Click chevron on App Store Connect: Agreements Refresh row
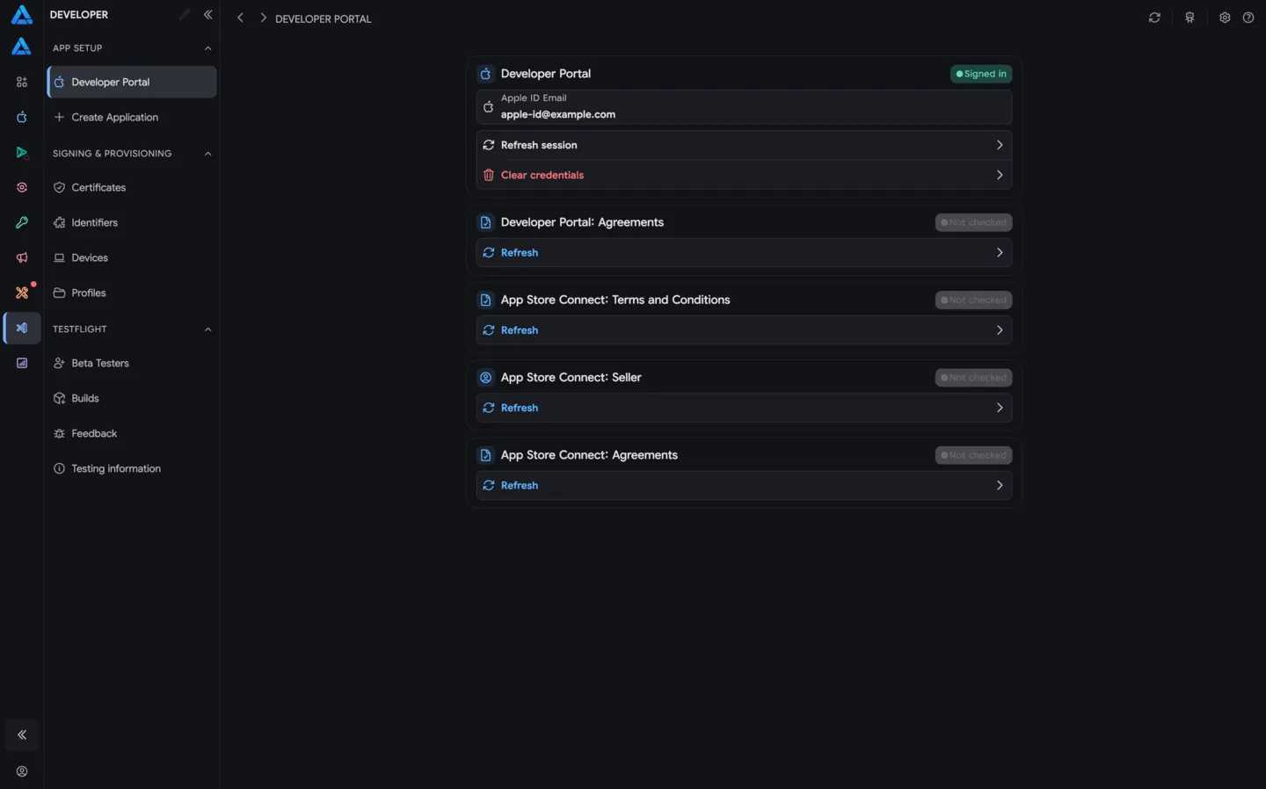1266x789 pixels. pyautogui.click(x=1000, y=485)
